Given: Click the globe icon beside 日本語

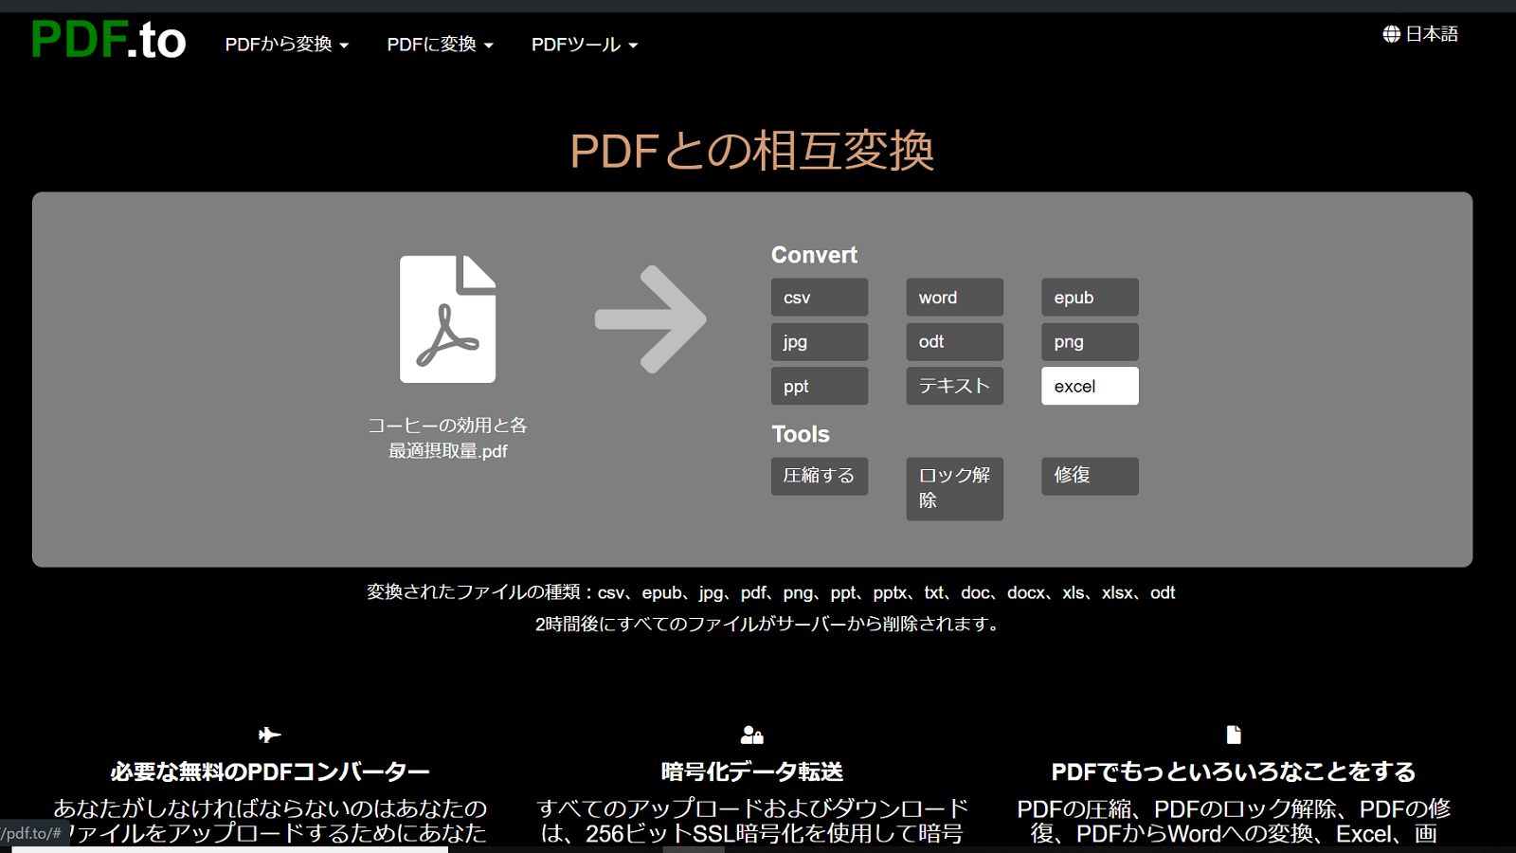Looking at the screenshot, I should tap(1391, 34).
